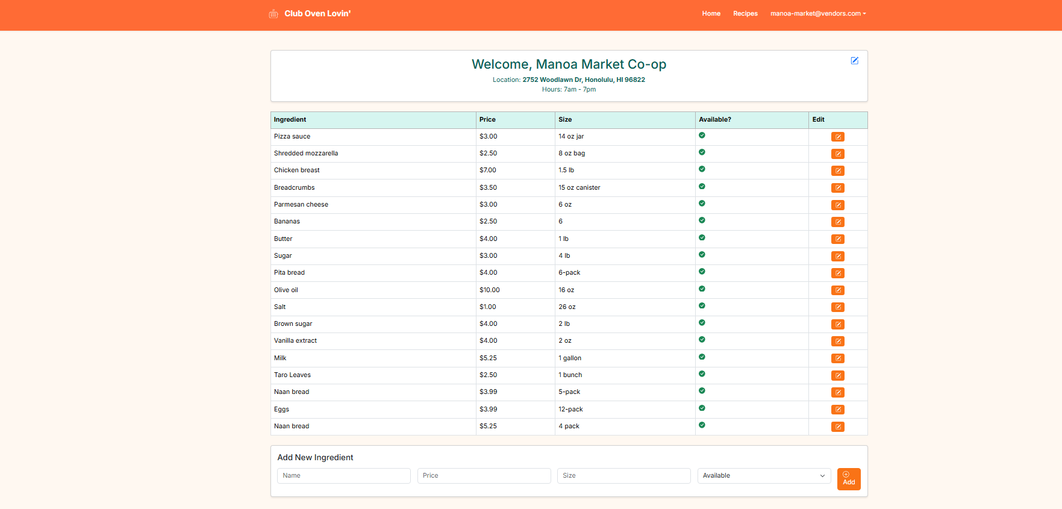
Task: Expand the Available dropdown selector
Action: click(764, 476)
